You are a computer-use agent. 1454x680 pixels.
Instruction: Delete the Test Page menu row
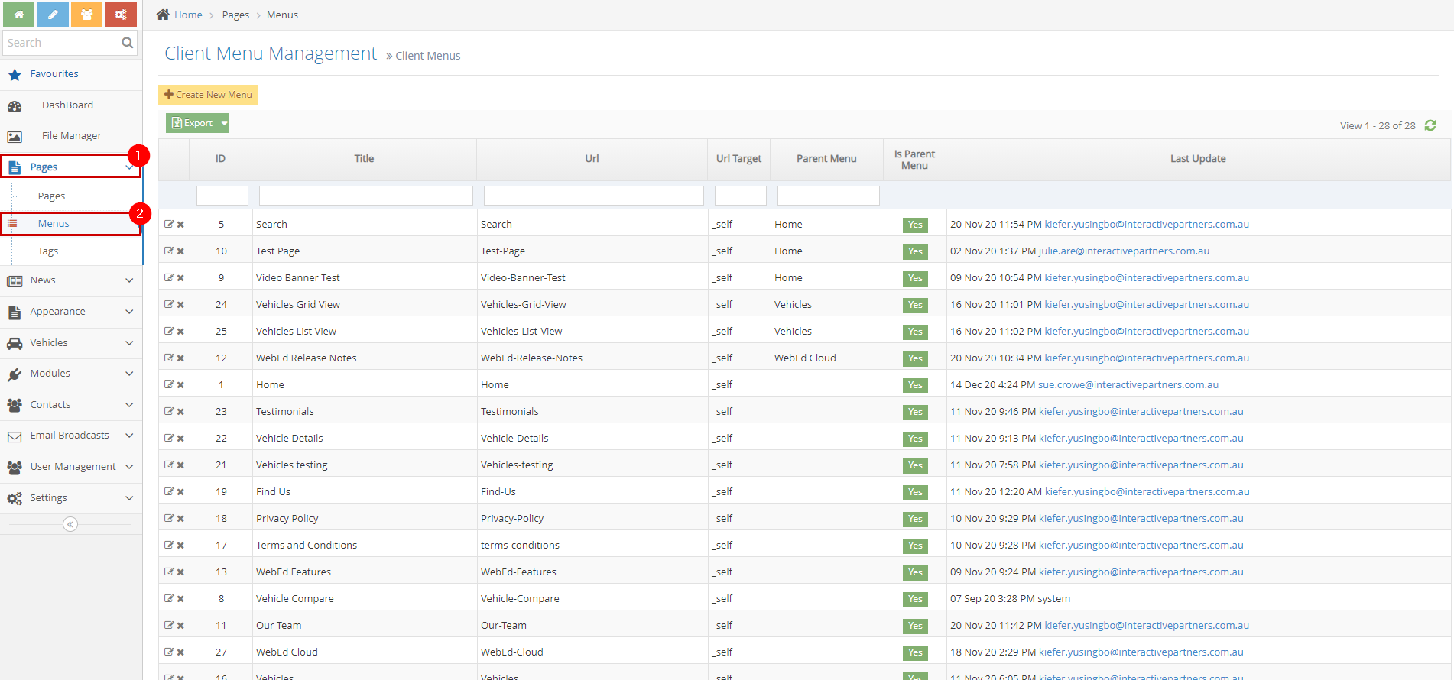pyautogui.click(x=181, y=251)
